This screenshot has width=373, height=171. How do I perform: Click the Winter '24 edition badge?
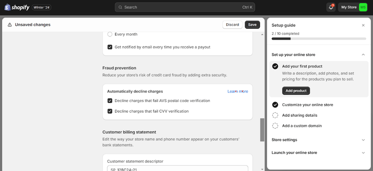point(42,7)
